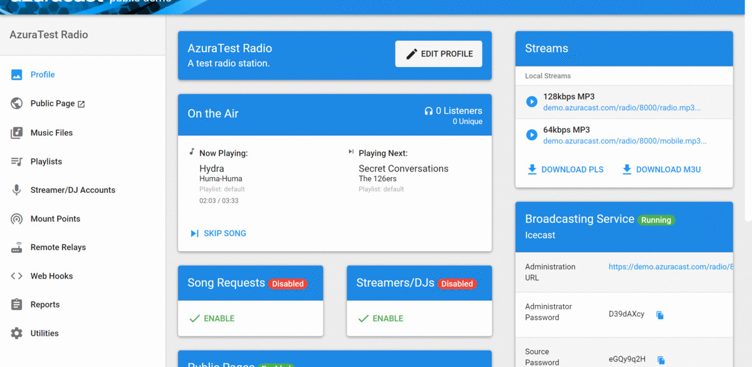Viewport: 752px width, 367px height.
Task: Click the globe icon beside Public Page
Action: tap(17, 103)
